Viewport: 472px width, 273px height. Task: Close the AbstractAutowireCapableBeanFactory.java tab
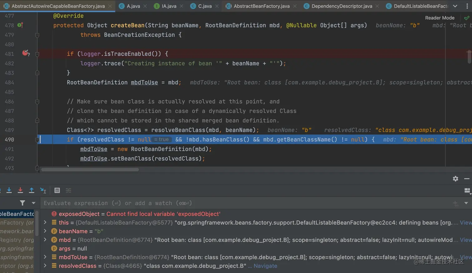click(x=110, y=6)
